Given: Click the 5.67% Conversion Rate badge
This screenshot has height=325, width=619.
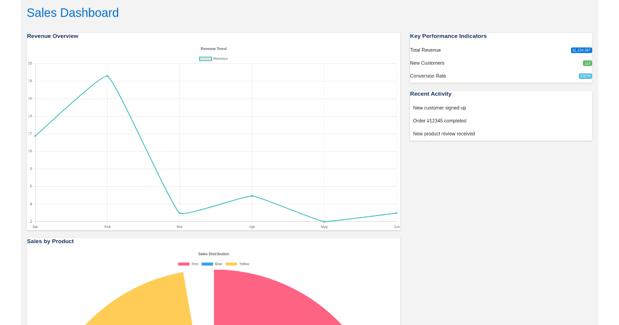Looking at the screenshot, I should 584,76.
